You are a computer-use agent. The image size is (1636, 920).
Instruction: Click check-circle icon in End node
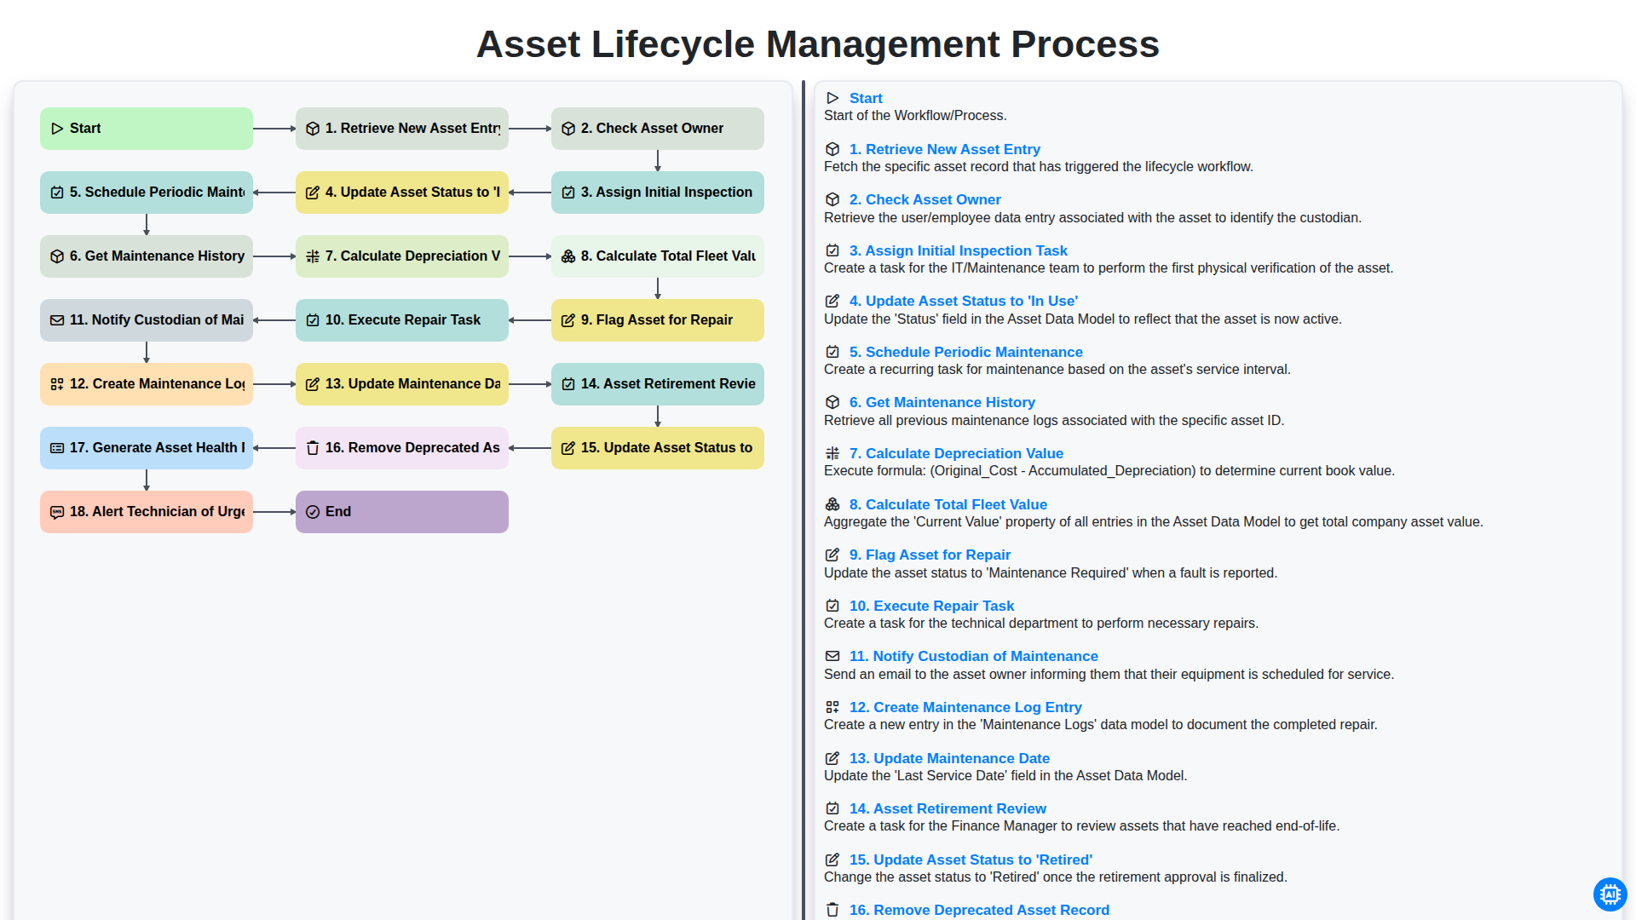pos(313,512)
